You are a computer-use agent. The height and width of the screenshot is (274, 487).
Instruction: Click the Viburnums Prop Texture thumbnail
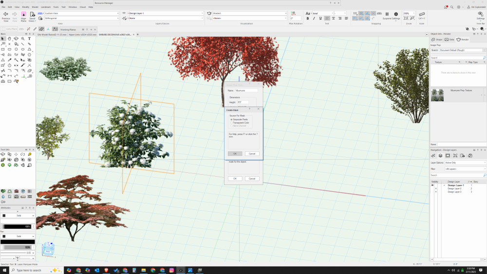click(437, 95)
